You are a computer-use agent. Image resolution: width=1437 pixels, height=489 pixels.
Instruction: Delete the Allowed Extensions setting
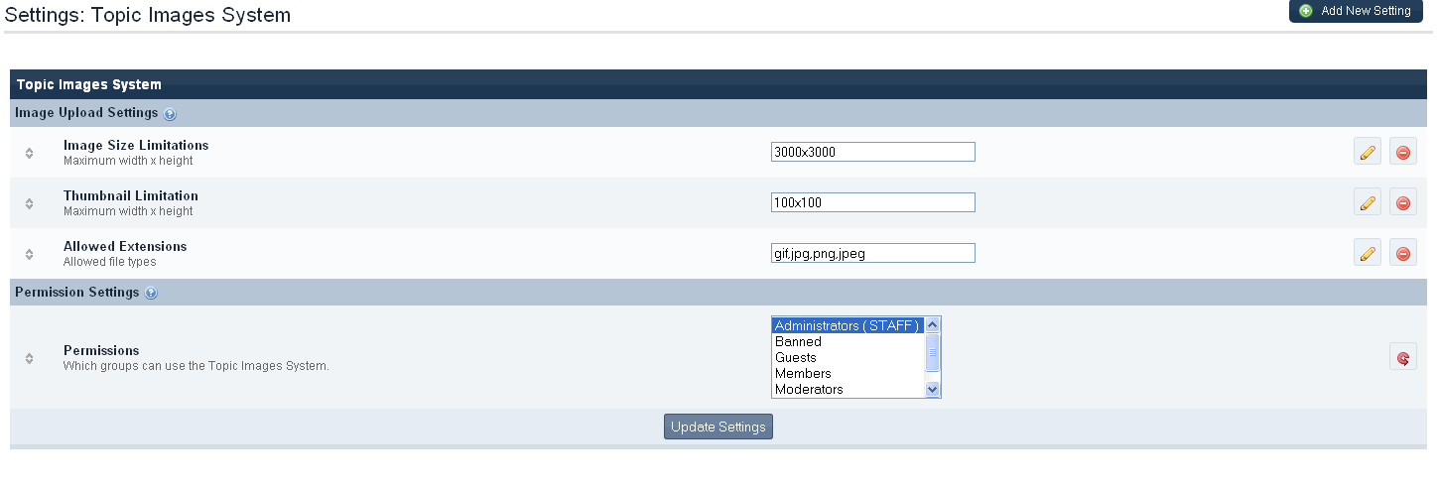[1402, 253]
